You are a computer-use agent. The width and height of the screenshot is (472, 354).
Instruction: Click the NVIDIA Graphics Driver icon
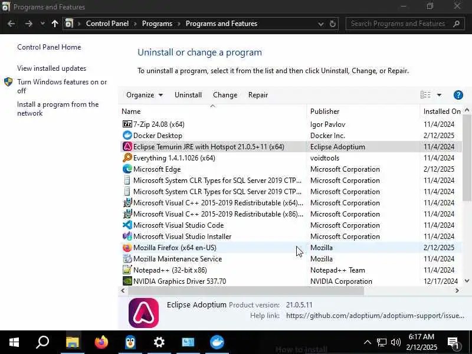(x=127, y=281)
